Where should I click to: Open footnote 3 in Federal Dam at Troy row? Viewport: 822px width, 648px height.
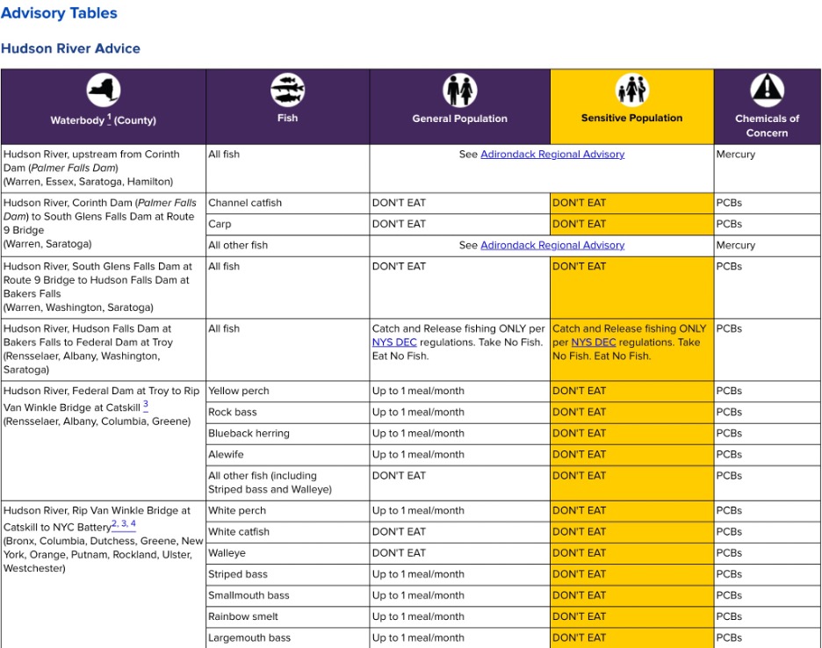click(146, 405)
